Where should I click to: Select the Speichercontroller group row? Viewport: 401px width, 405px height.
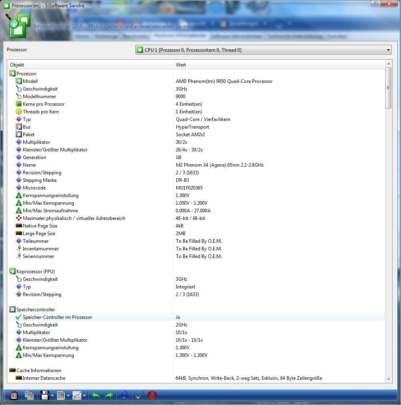click(196, 309)
